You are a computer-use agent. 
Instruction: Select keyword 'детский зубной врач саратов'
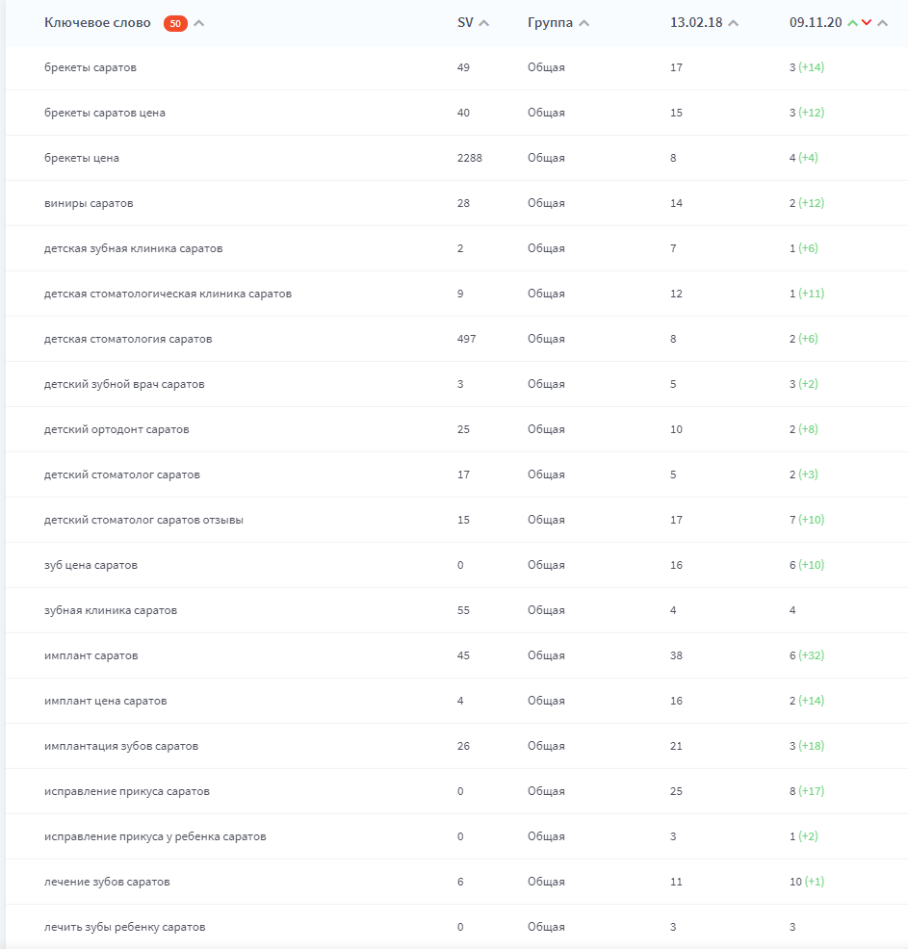pyautogui.click(x=124, y=384)
